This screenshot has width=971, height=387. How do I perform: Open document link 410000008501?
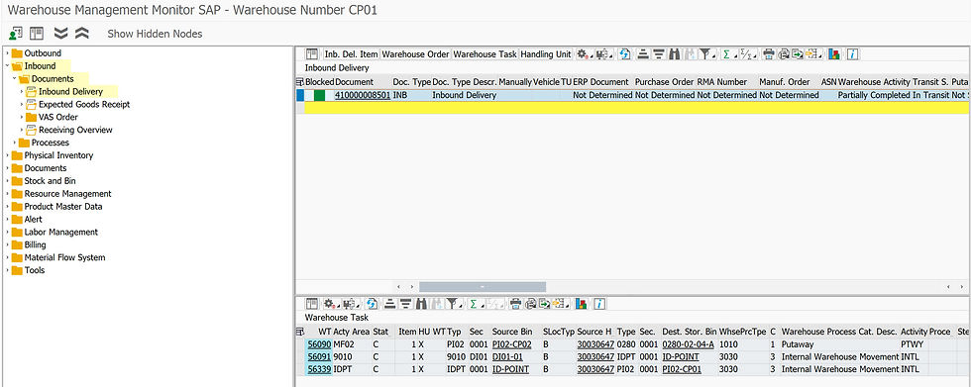[363, 95]
